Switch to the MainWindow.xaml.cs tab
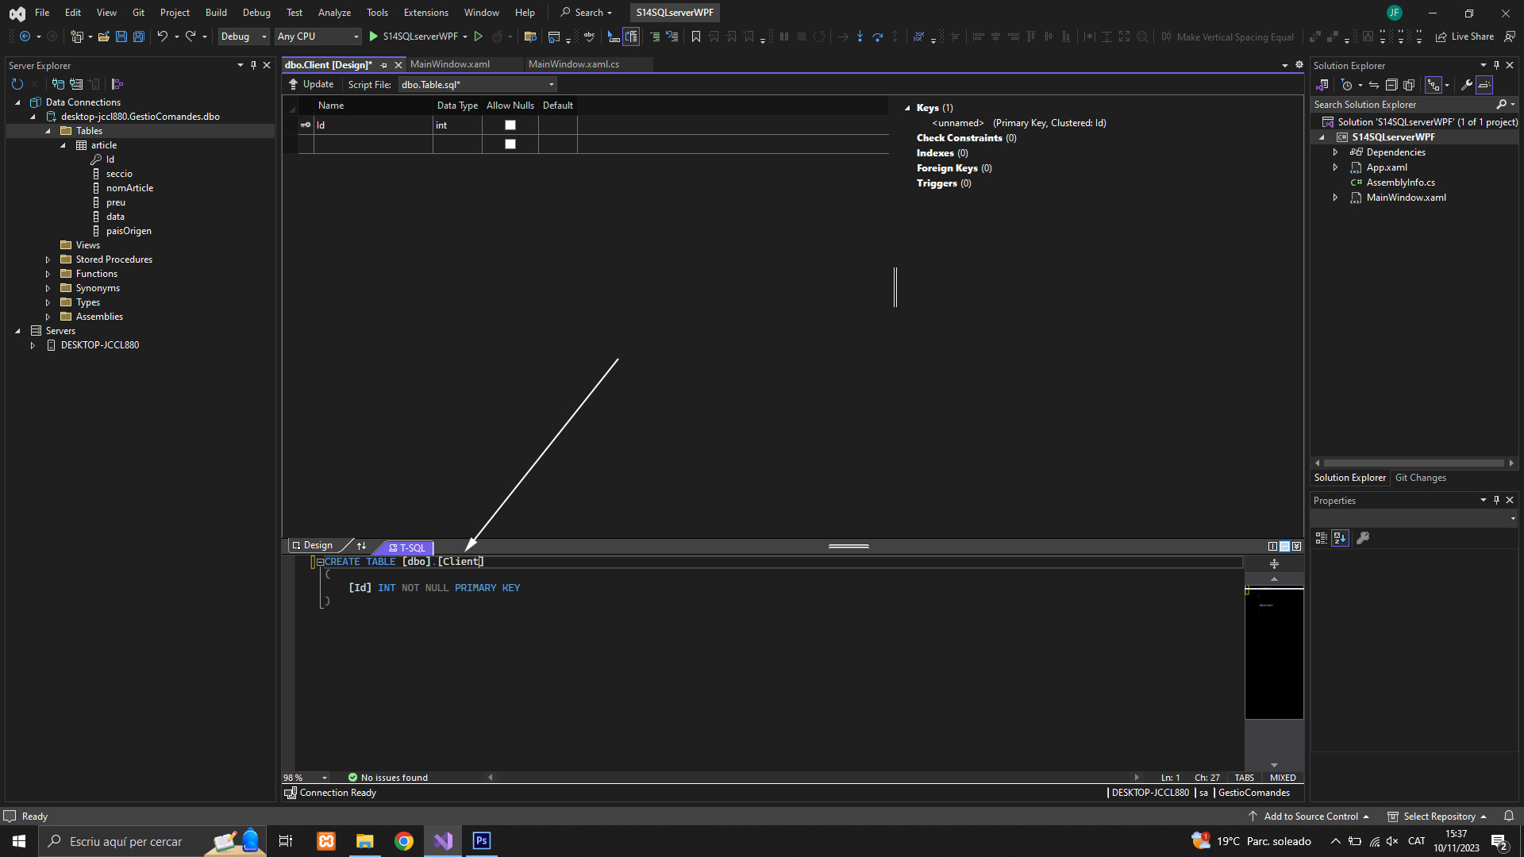This screenshot has height=857, width=1524. point(573,64)
